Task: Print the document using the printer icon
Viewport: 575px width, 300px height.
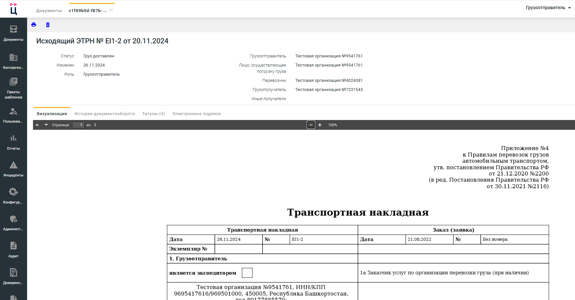Action: coord(34,25)
